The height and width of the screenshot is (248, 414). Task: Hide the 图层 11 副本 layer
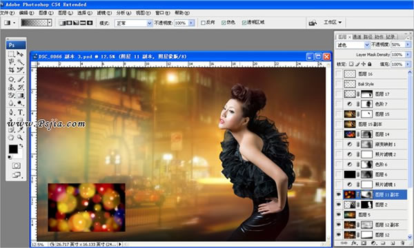click(x=339, y=195)
